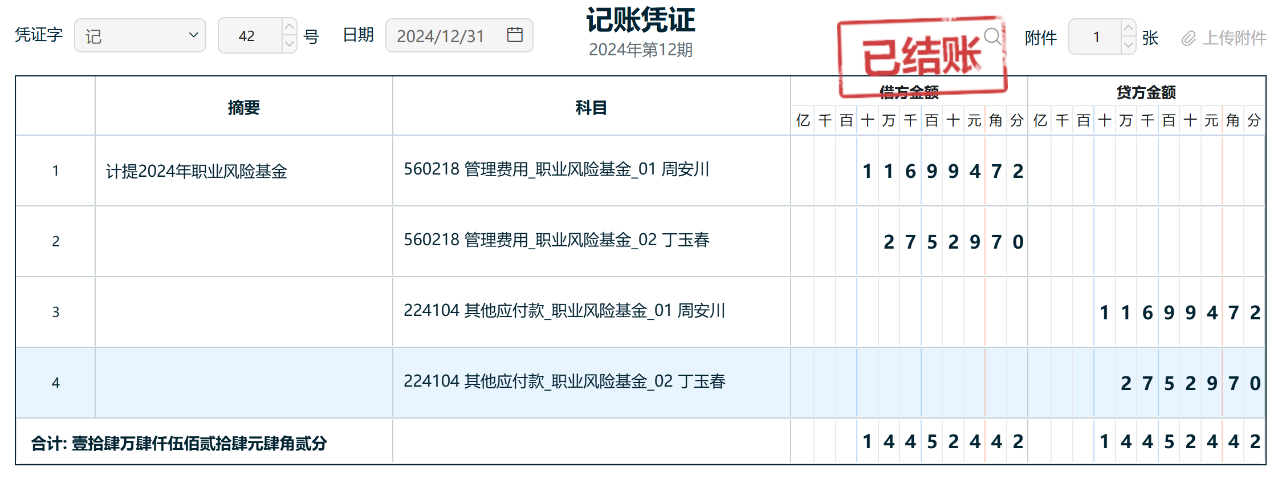
Task: Click the magnifier icon near the stamp
Action: 992,36
